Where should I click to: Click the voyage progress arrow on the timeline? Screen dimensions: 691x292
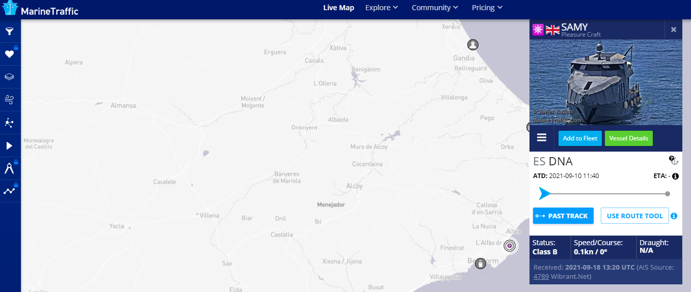click(x=544, y=194)
